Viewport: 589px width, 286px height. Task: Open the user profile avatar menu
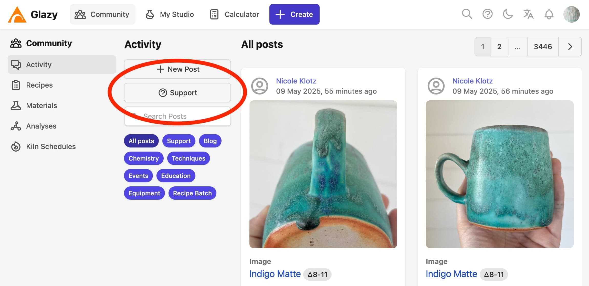(x=572, y=14)
